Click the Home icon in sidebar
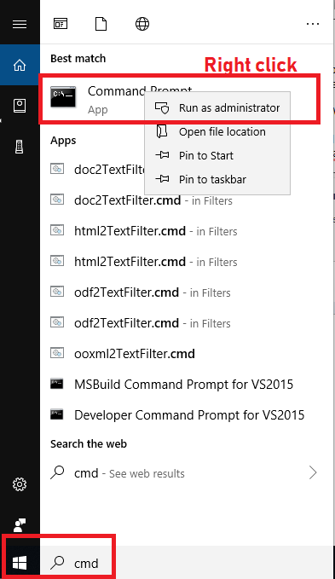 tap(20, 65)
